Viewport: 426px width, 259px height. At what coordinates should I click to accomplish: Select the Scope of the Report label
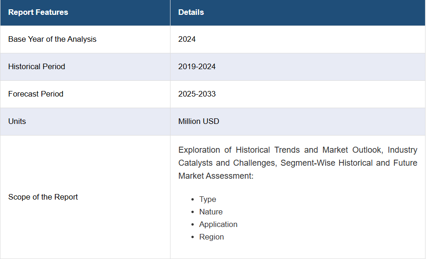pos(43,197)
